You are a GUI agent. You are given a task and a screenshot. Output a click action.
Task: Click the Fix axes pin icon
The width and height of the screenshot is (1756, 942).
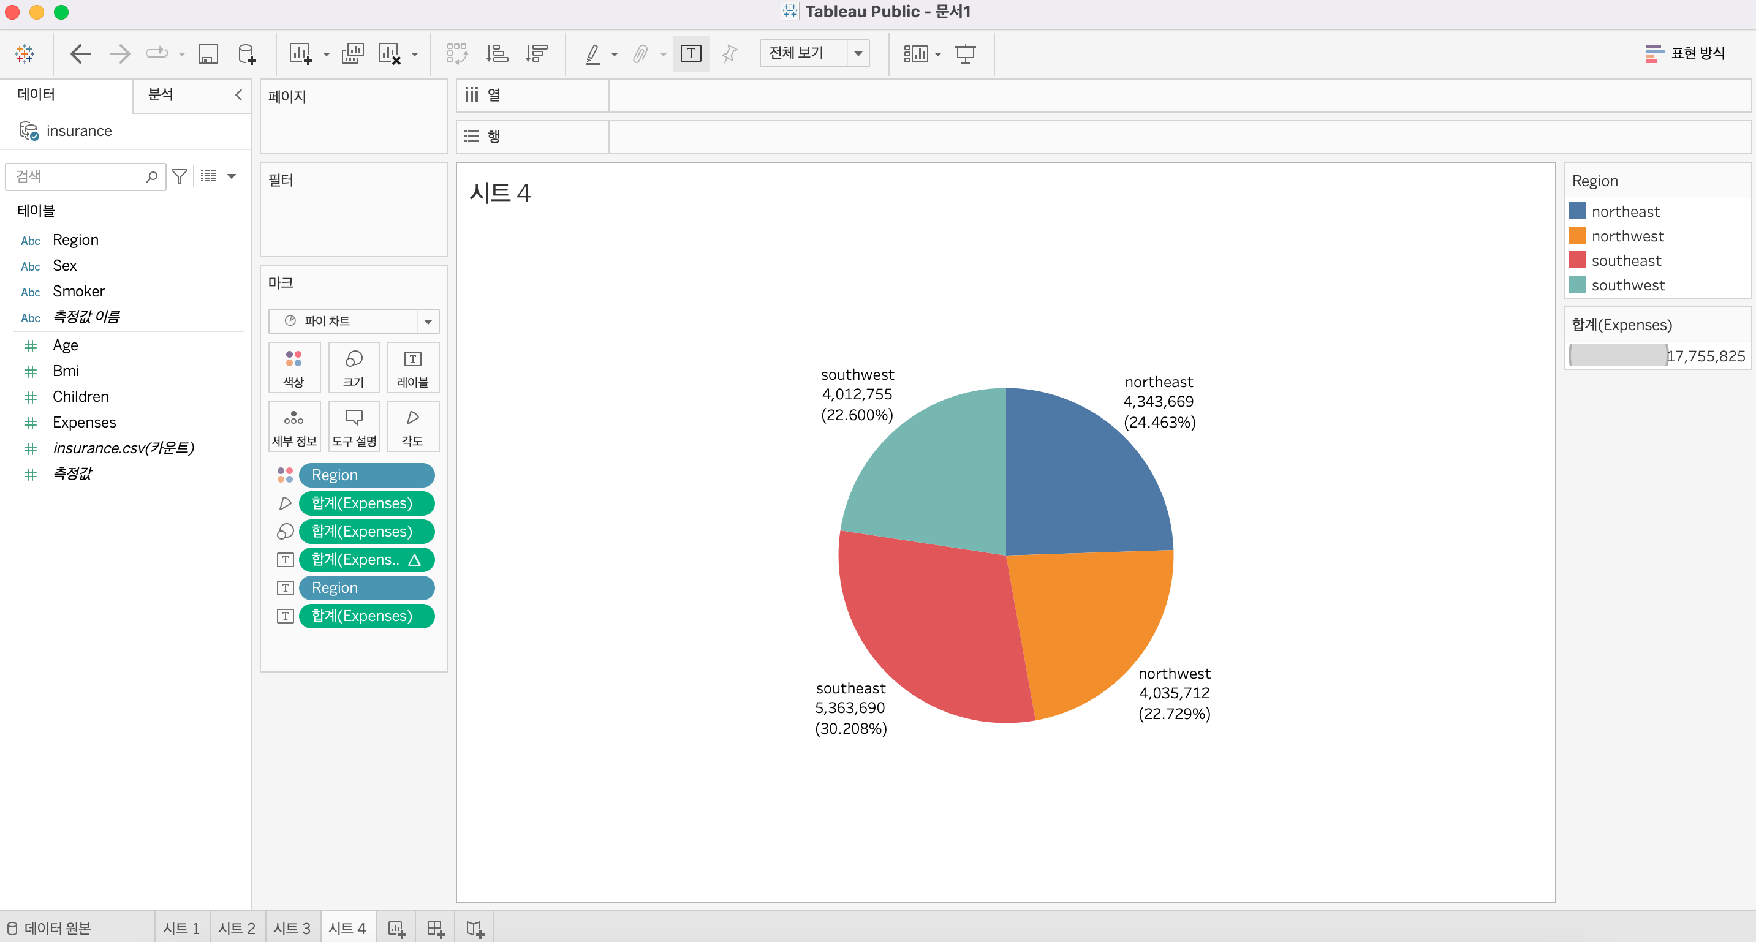pyautogui.click(x=729, y=53)
